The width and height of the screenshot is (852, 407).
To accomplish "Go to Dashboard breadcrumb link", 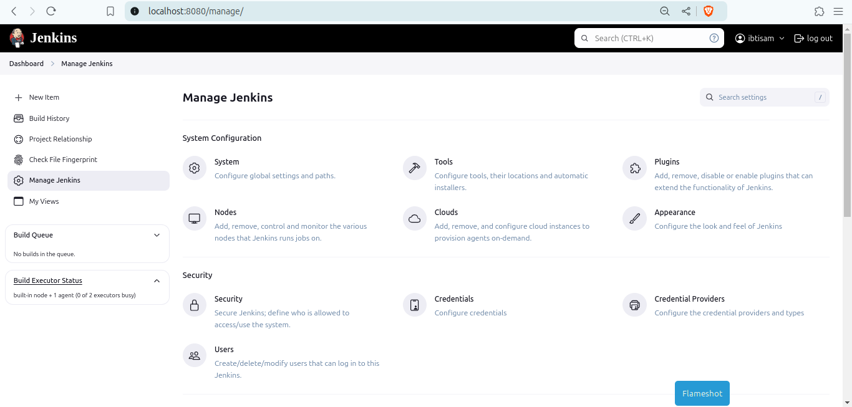I will 26,64.
